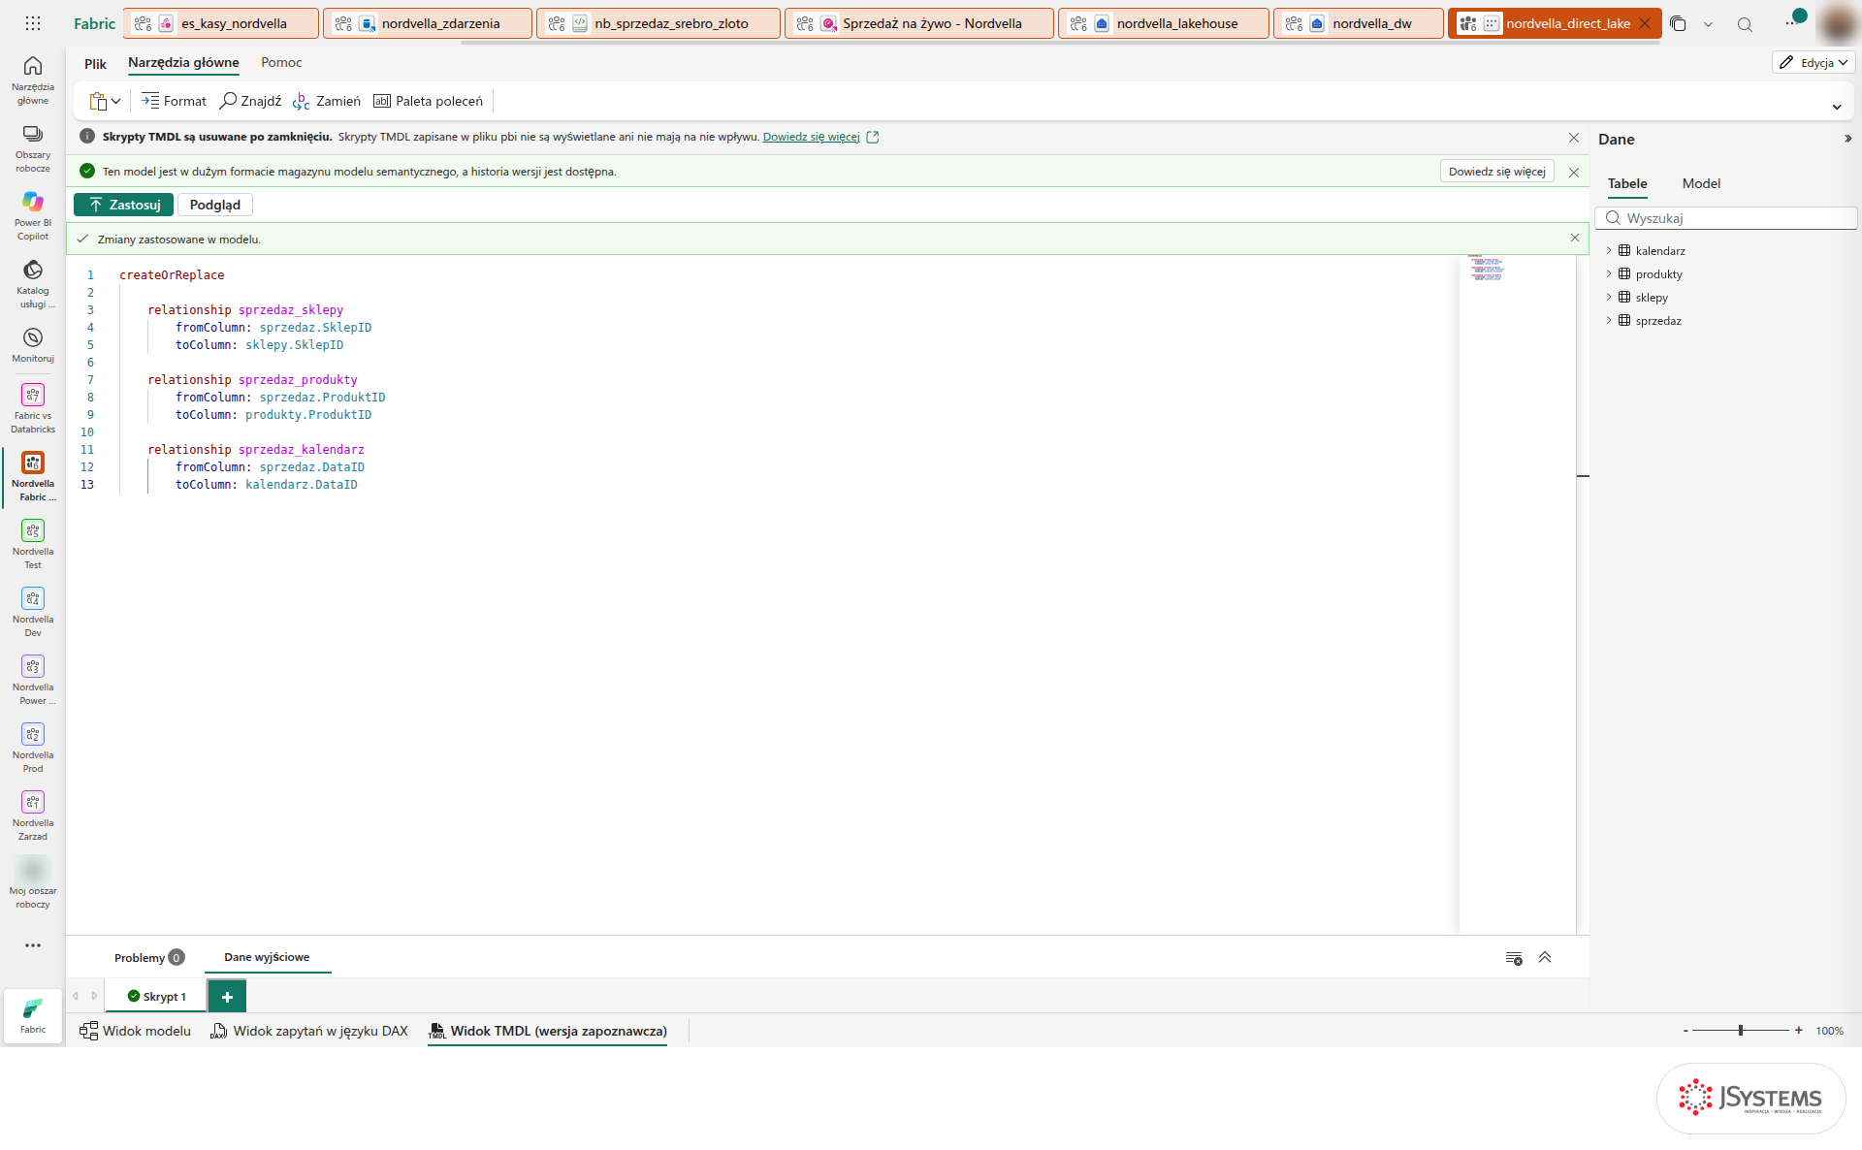Image resolution: width=1862 pixels, height=1150 pixels.
Task: Open Power BI Copilot in sidebar
Action: [33, 215]
